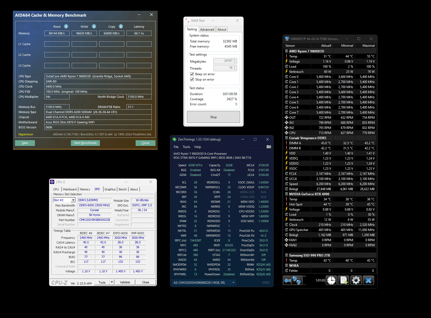Click the Copy info icon in AIDA64
Image resolution: width=431 pixels, height=318 pixels.
coord(121,26)
